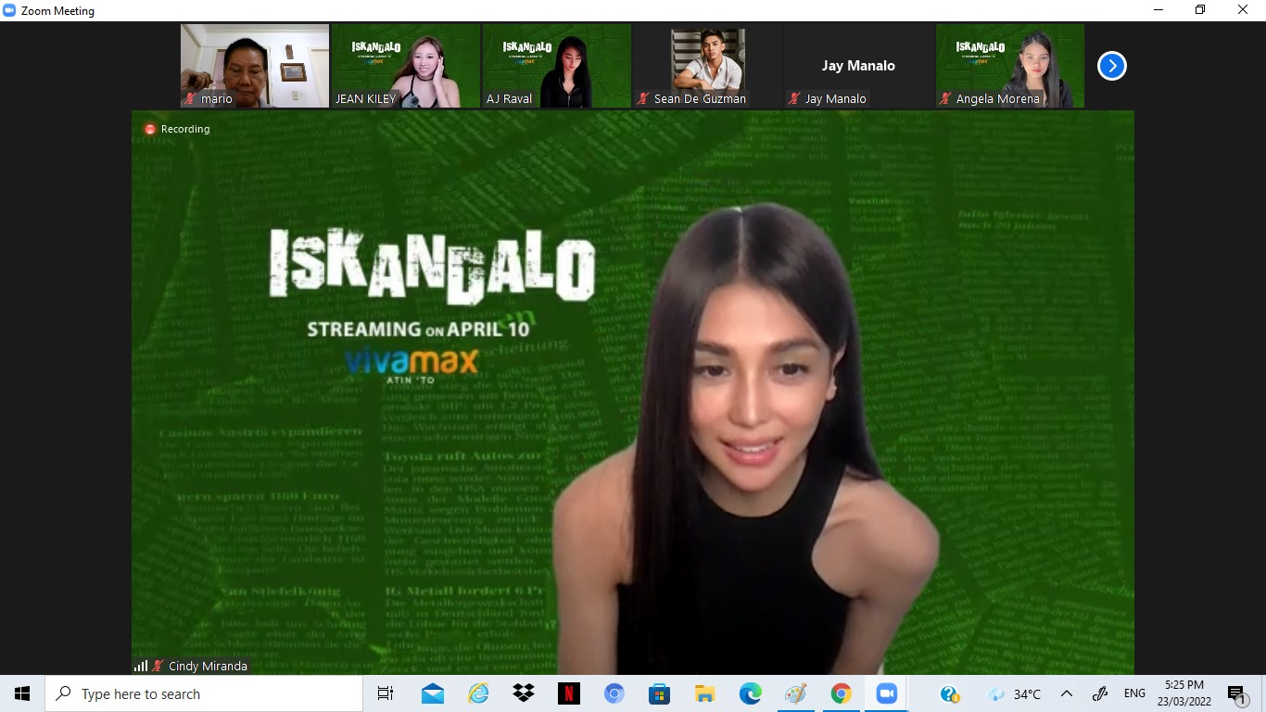The image size is (1266, 712).
Task: Select AJ Raval's video thumbnail
Action: (557, 66)
